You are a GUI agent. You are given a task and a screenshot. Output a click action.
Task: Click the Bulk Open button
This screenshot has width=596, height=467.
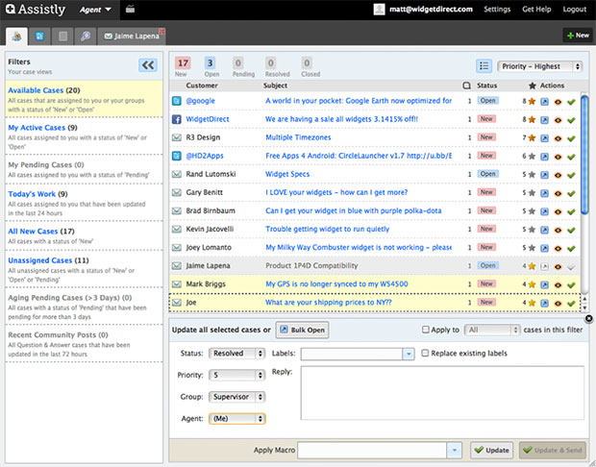click(x=303, y=330)
